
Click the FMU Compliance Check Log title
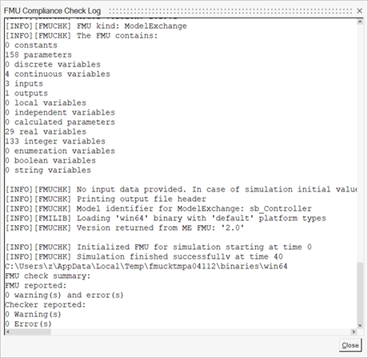pyautogui.click(x=52, y=11)
